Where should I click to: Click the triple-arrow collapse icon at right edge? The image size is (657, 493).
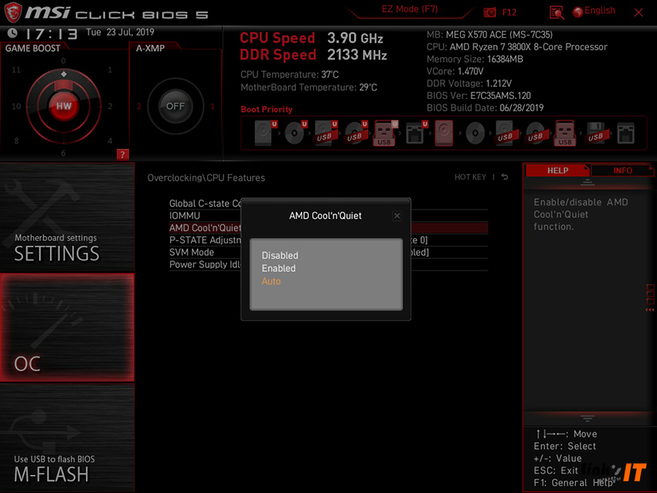[649, 310]
